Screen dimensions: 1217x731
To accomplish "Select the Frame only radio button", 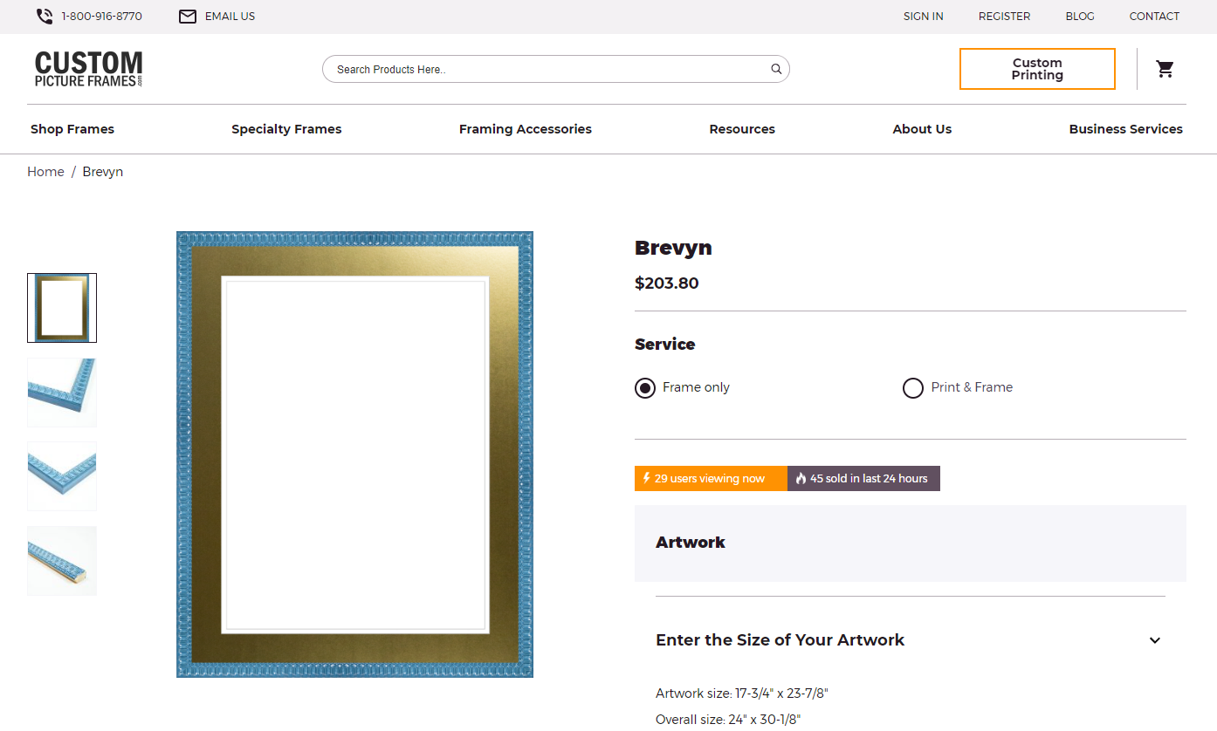I will (x=644, y=387).
